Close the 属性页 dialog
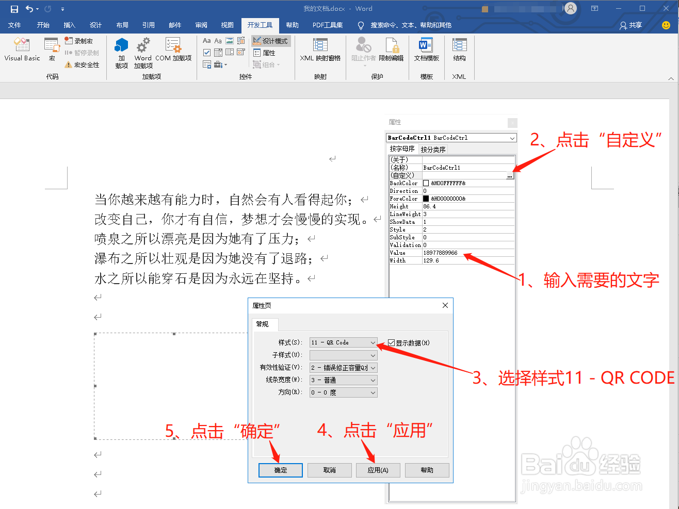This screenshot has width=679, height=509. (445, 305)
